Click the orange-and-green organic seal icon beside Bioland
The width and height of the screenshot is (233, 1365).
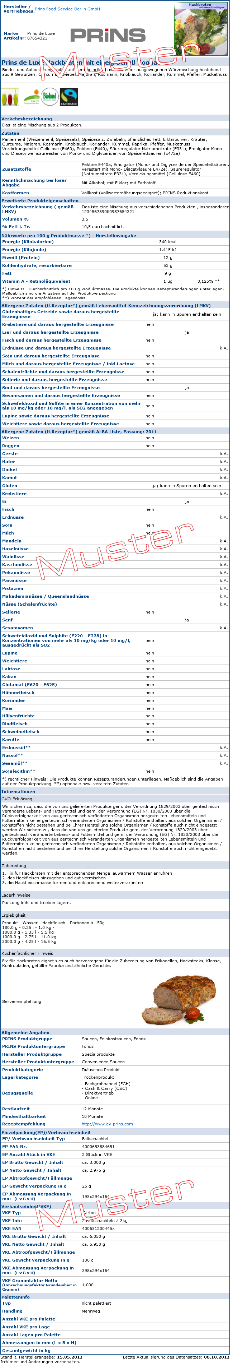click(x=32, y=97)
